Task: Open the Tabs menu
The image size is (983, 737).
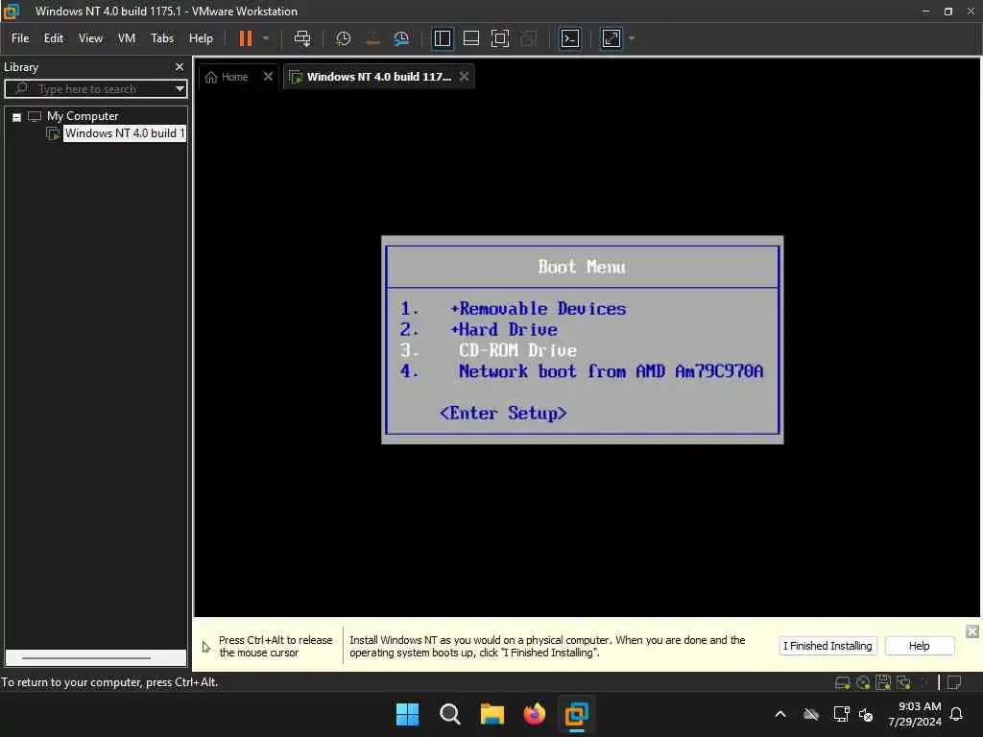Action: click(161, 38)
